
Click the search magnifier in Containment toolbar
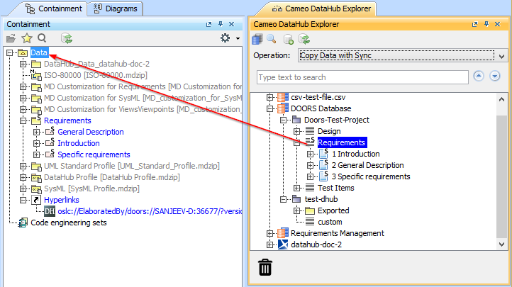[x=42, y=38]
